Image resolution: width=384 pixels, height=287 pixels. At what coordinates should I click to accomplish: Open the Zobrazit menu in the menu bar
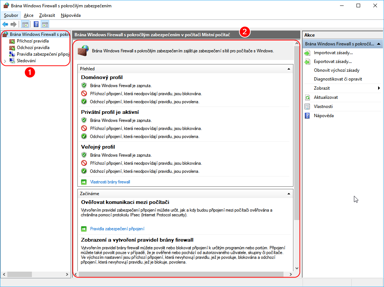(47, 15)
